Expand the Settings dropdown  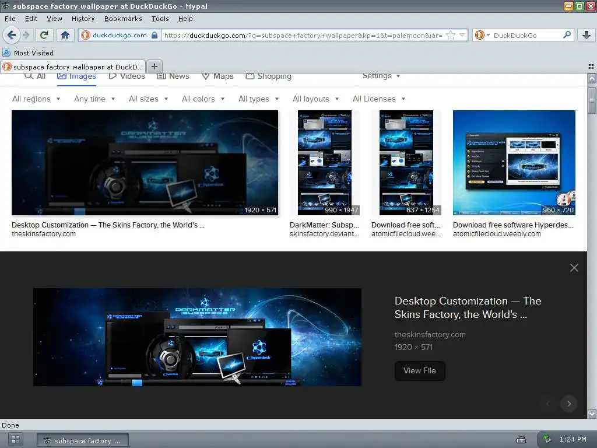click(381, 76)
